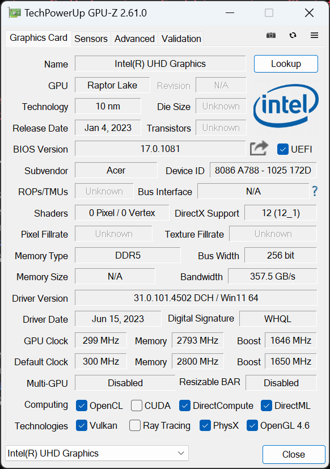The image size is (330, 469).
Task: Click the Bus Interface question mark
Action: coord(315,191)
